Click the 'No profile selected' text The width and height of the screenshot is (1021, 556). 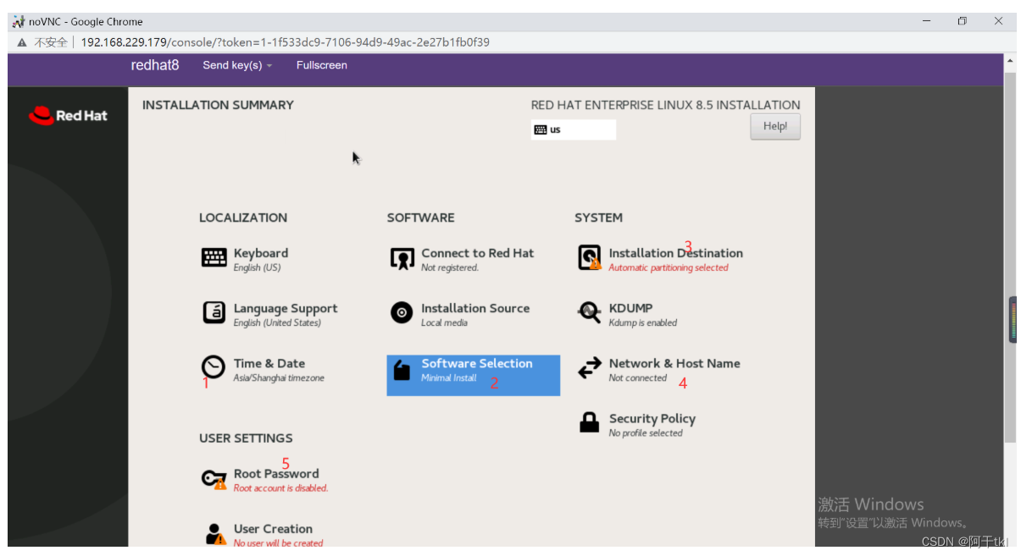[x=646, y=433]
